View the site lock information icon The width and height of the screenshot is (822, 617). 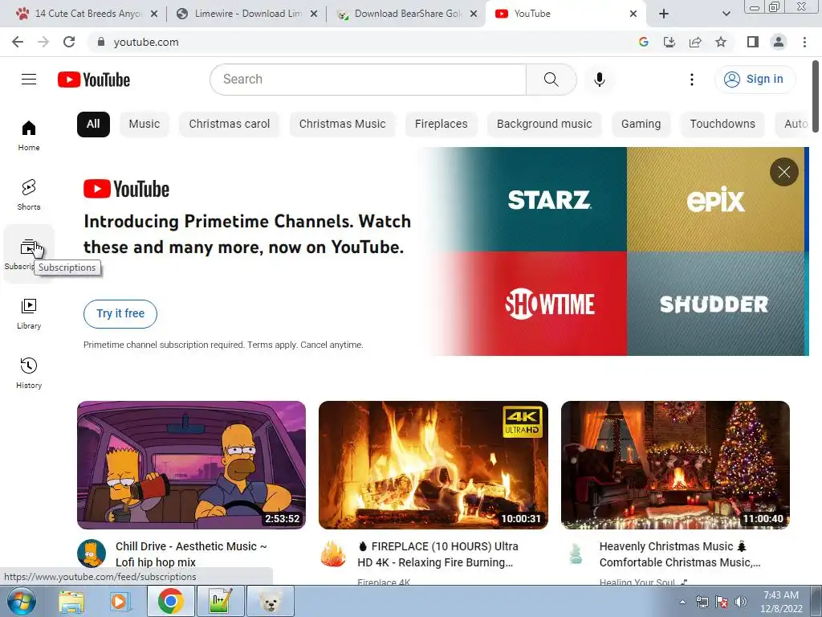(100, 42)
